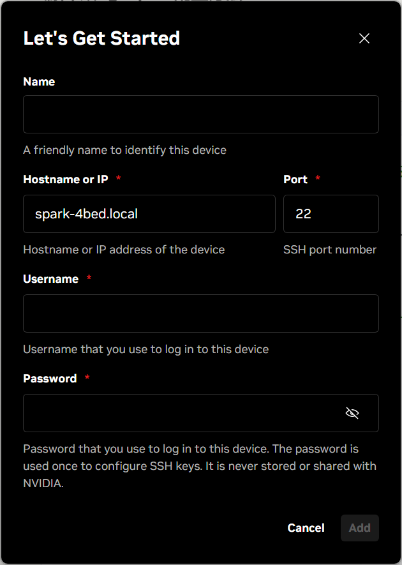Click the Let's Get Started heading

coord(101,38)
